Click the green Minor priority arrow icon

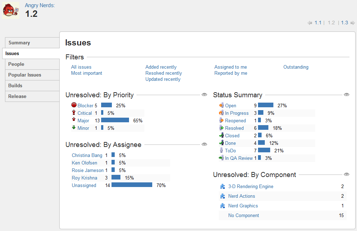74,127
